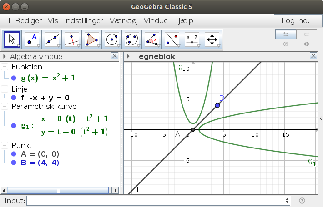Select the Move arrow tool
Image resolution: width=323 pixels, height=207 pixels.
pyautogui.click(x=12, y=39)
